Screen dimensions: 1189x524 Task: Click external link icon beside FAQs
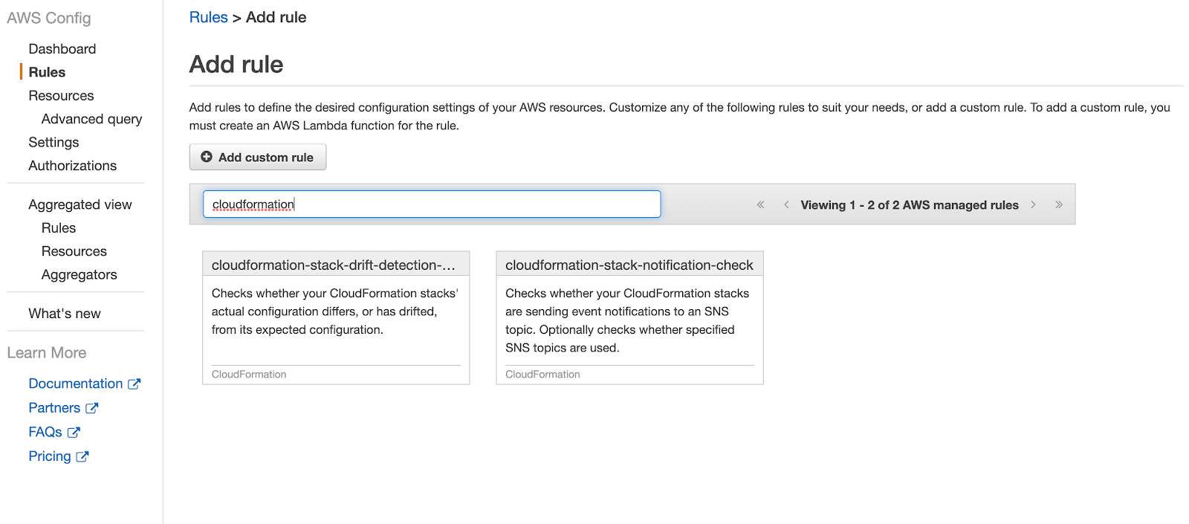tap(74, 432)
